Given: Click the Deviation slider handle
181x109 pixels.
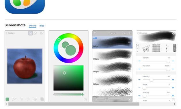Looking at the screenshot, I should [168, 69].
